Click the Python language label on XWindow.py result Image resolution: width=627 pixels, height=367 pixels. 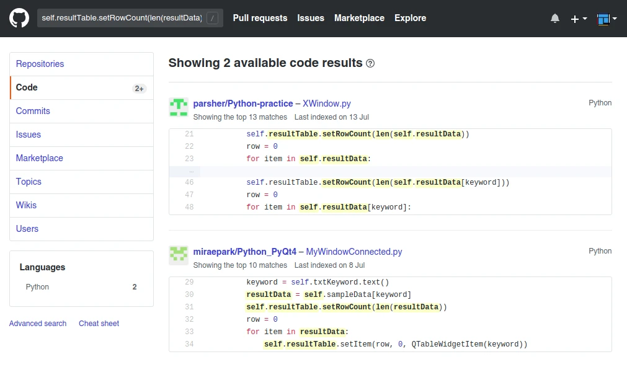click(x=600, y=103)
